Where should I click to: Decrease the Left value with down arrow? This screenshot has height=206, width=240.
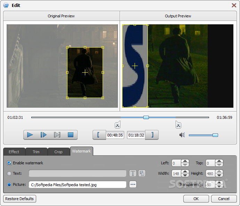point(185,165)
